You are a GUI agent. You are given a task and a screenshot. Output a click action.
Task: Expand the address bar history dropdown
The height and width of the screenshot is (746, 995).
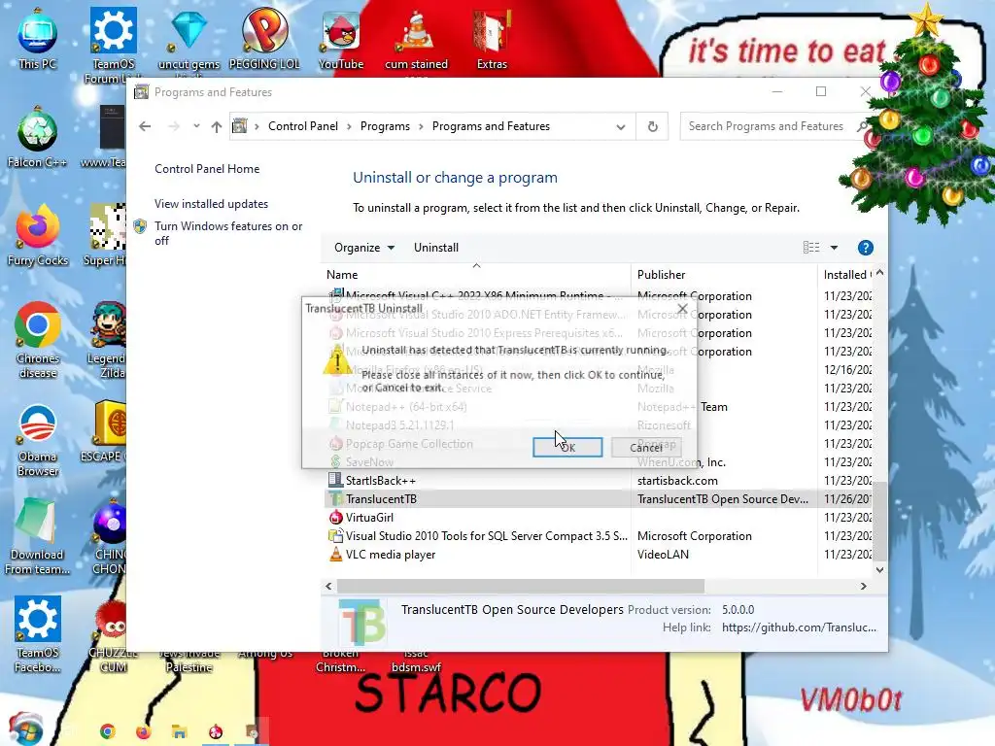click(x=621, y=126)
